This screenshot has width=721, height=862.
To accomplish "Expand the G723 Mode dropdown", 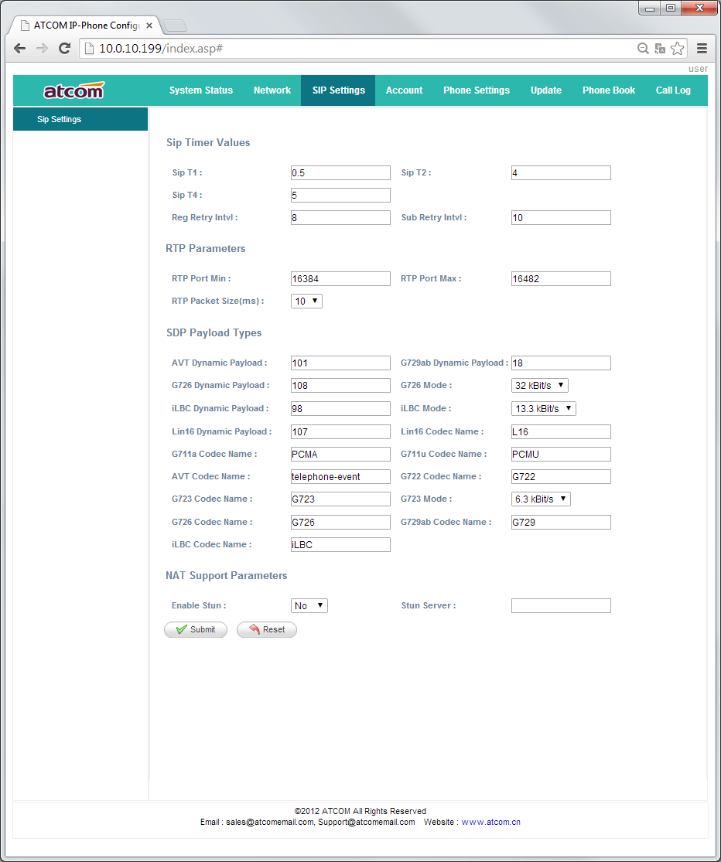I will [541, 499].
